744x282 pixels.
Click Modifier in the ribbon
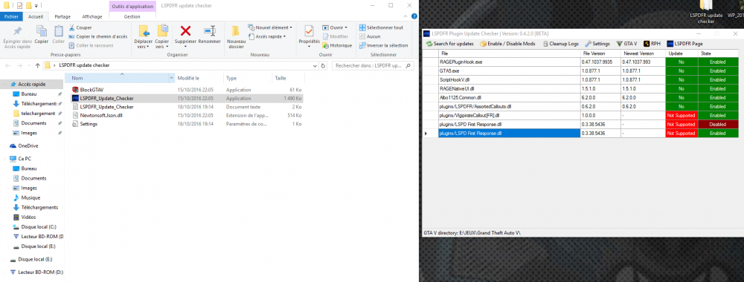pos(335,36)
